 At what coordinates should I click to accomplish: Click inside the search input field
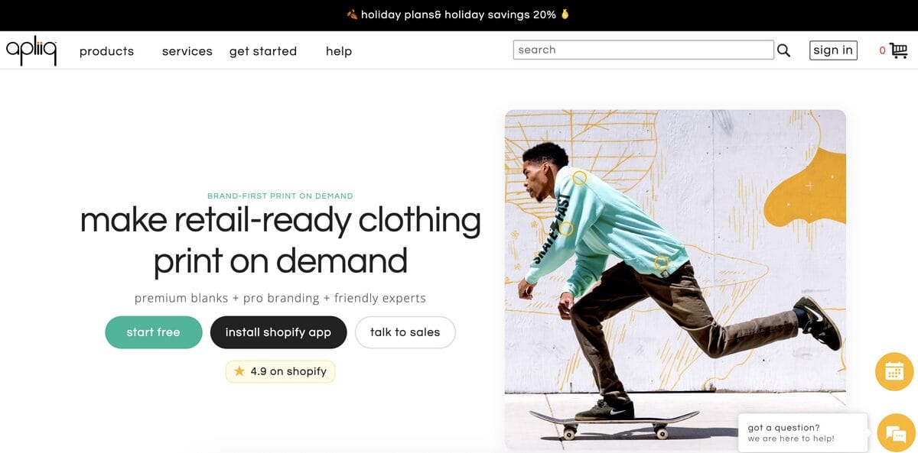(x=643, y=49)
